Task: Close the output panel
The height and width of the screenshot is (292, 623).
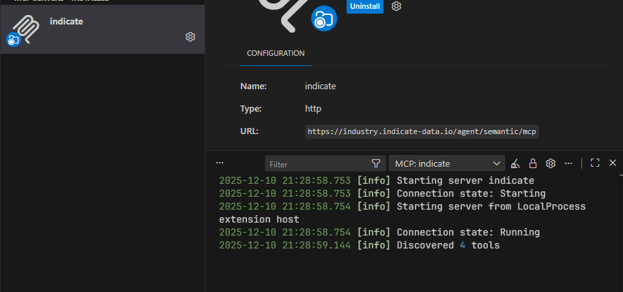Action: click(x=613, y=163)
